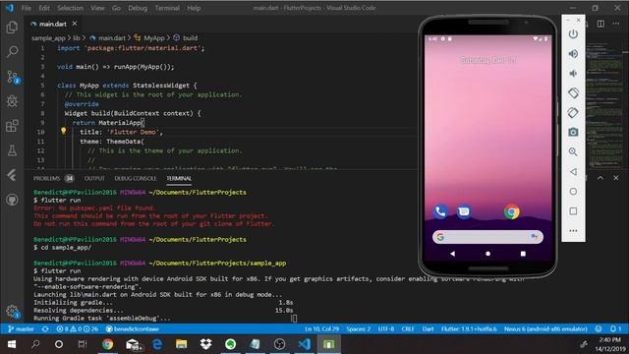Select the Nexus 6 device in status bar
Viewport: 629px width, 354px height.
click(545, 329)
